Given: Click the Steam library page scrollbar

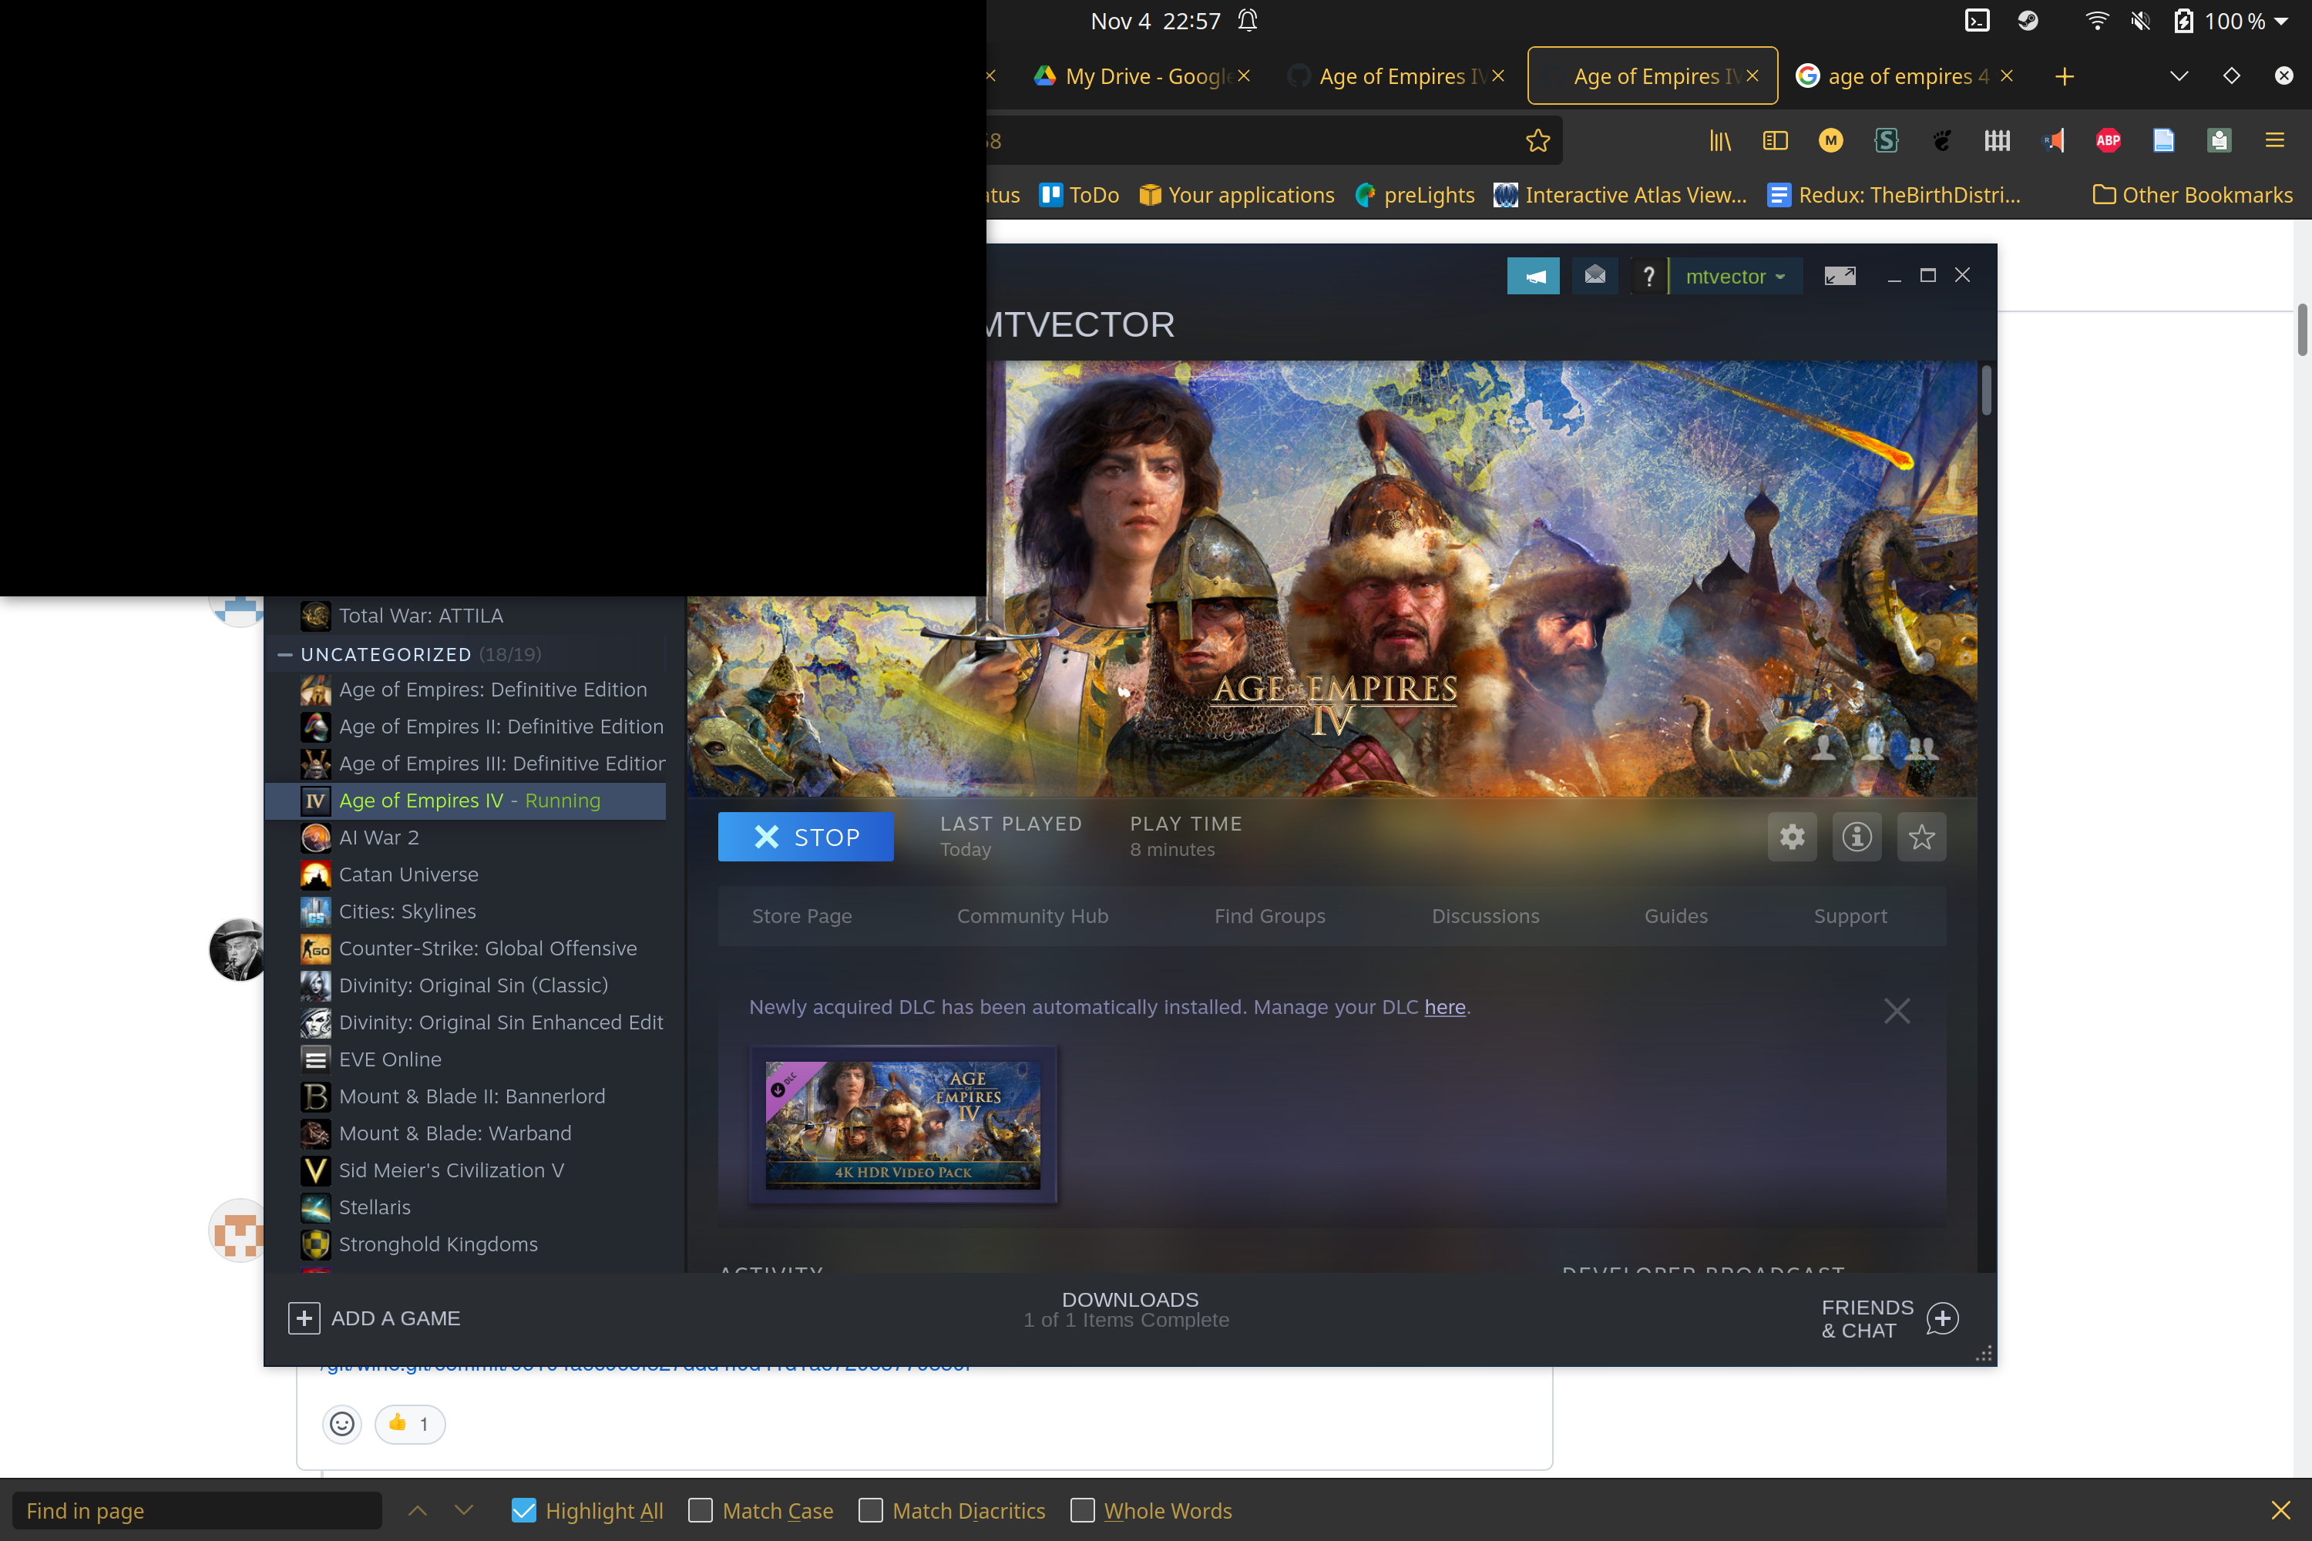Looking at the screenshot, I should coord(1987,391).
